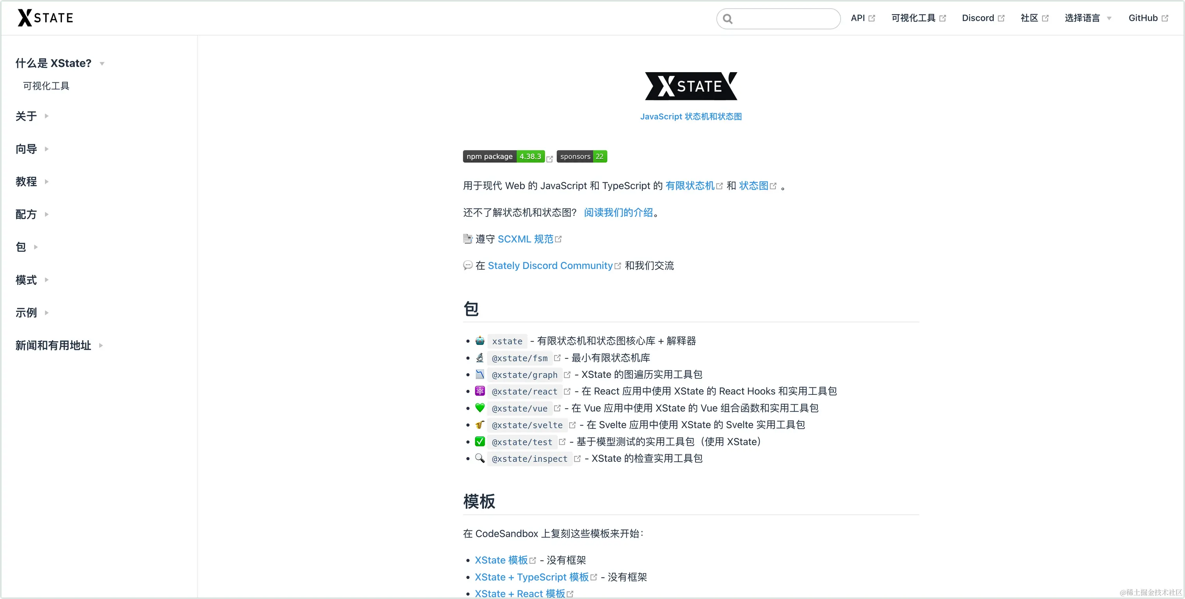
Task: Follow the 阅读我们的介绍 link
Action: click(618, 212)
